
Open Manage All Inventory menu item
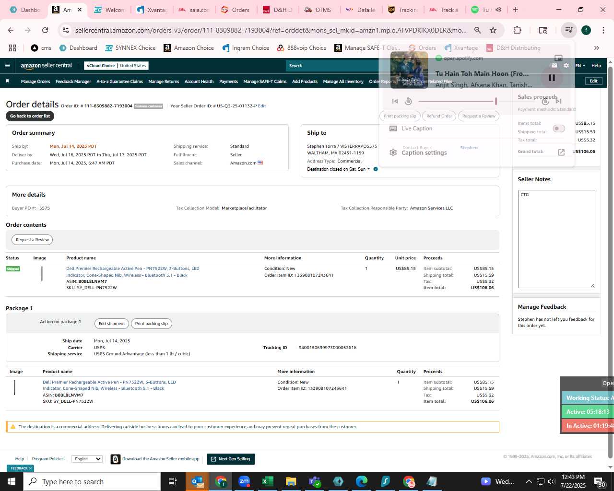pos(343,82)
